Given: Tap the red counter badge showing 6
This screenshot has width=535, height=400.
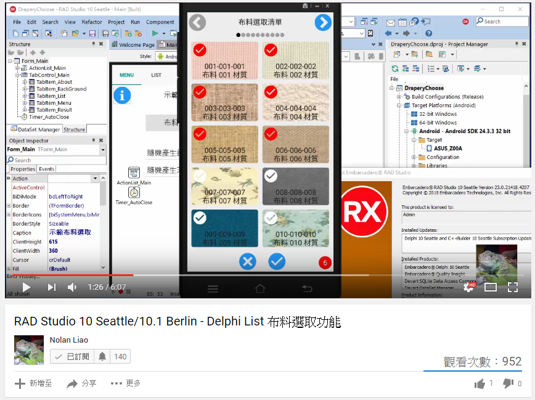Looking at the screenshot, I should 325,263.
